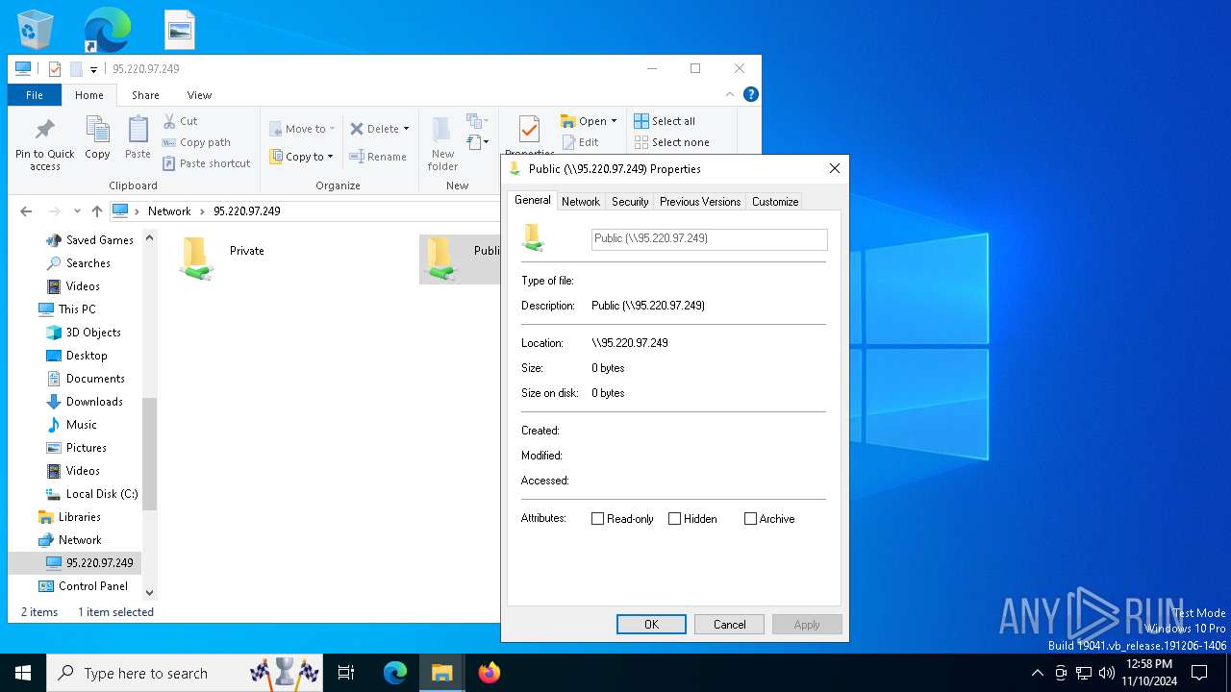The height and width of the screenshot is (692, 1231).
Task: Select Libraries in navigation pane
Action: [x=69, y=517]
